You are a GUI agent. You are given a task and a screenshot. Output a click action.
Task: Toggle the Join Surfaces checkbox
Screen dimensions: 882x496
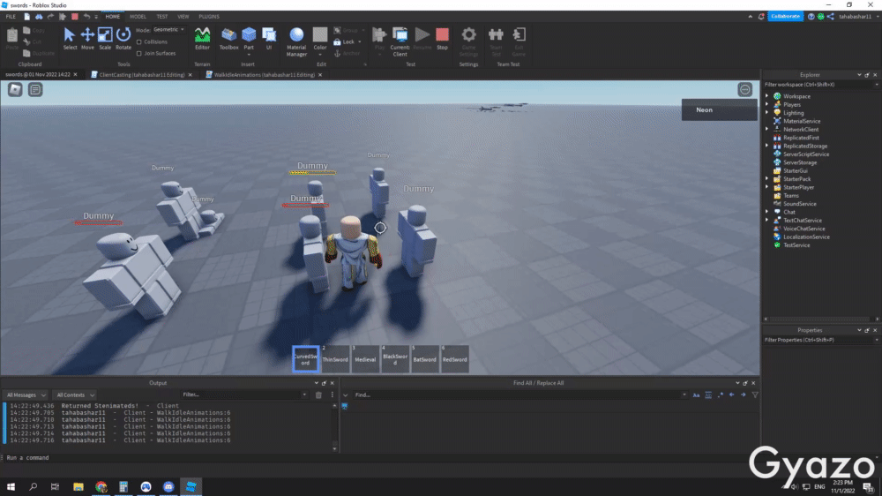click(x=139, y=54)
